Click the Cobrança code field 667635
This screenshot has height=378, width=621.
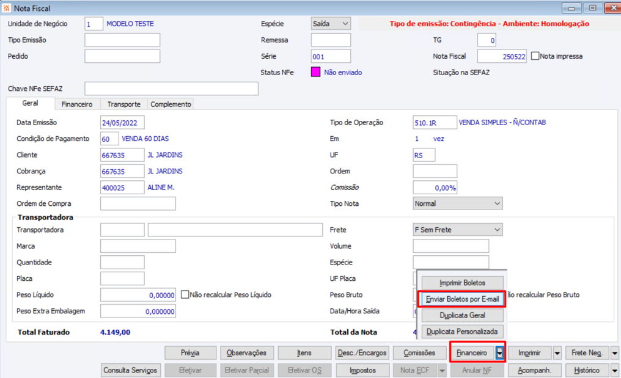(122, 171)
